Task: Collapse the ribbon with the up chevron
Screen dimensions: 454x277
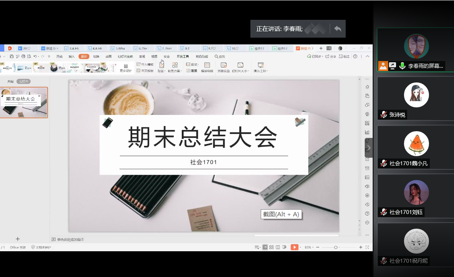Action: 367,56
